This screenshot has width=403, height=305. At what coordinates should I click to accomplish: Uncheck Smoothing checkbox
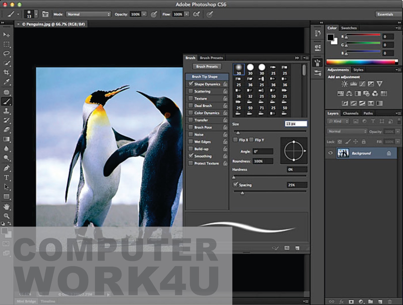(x=191, y=156)
